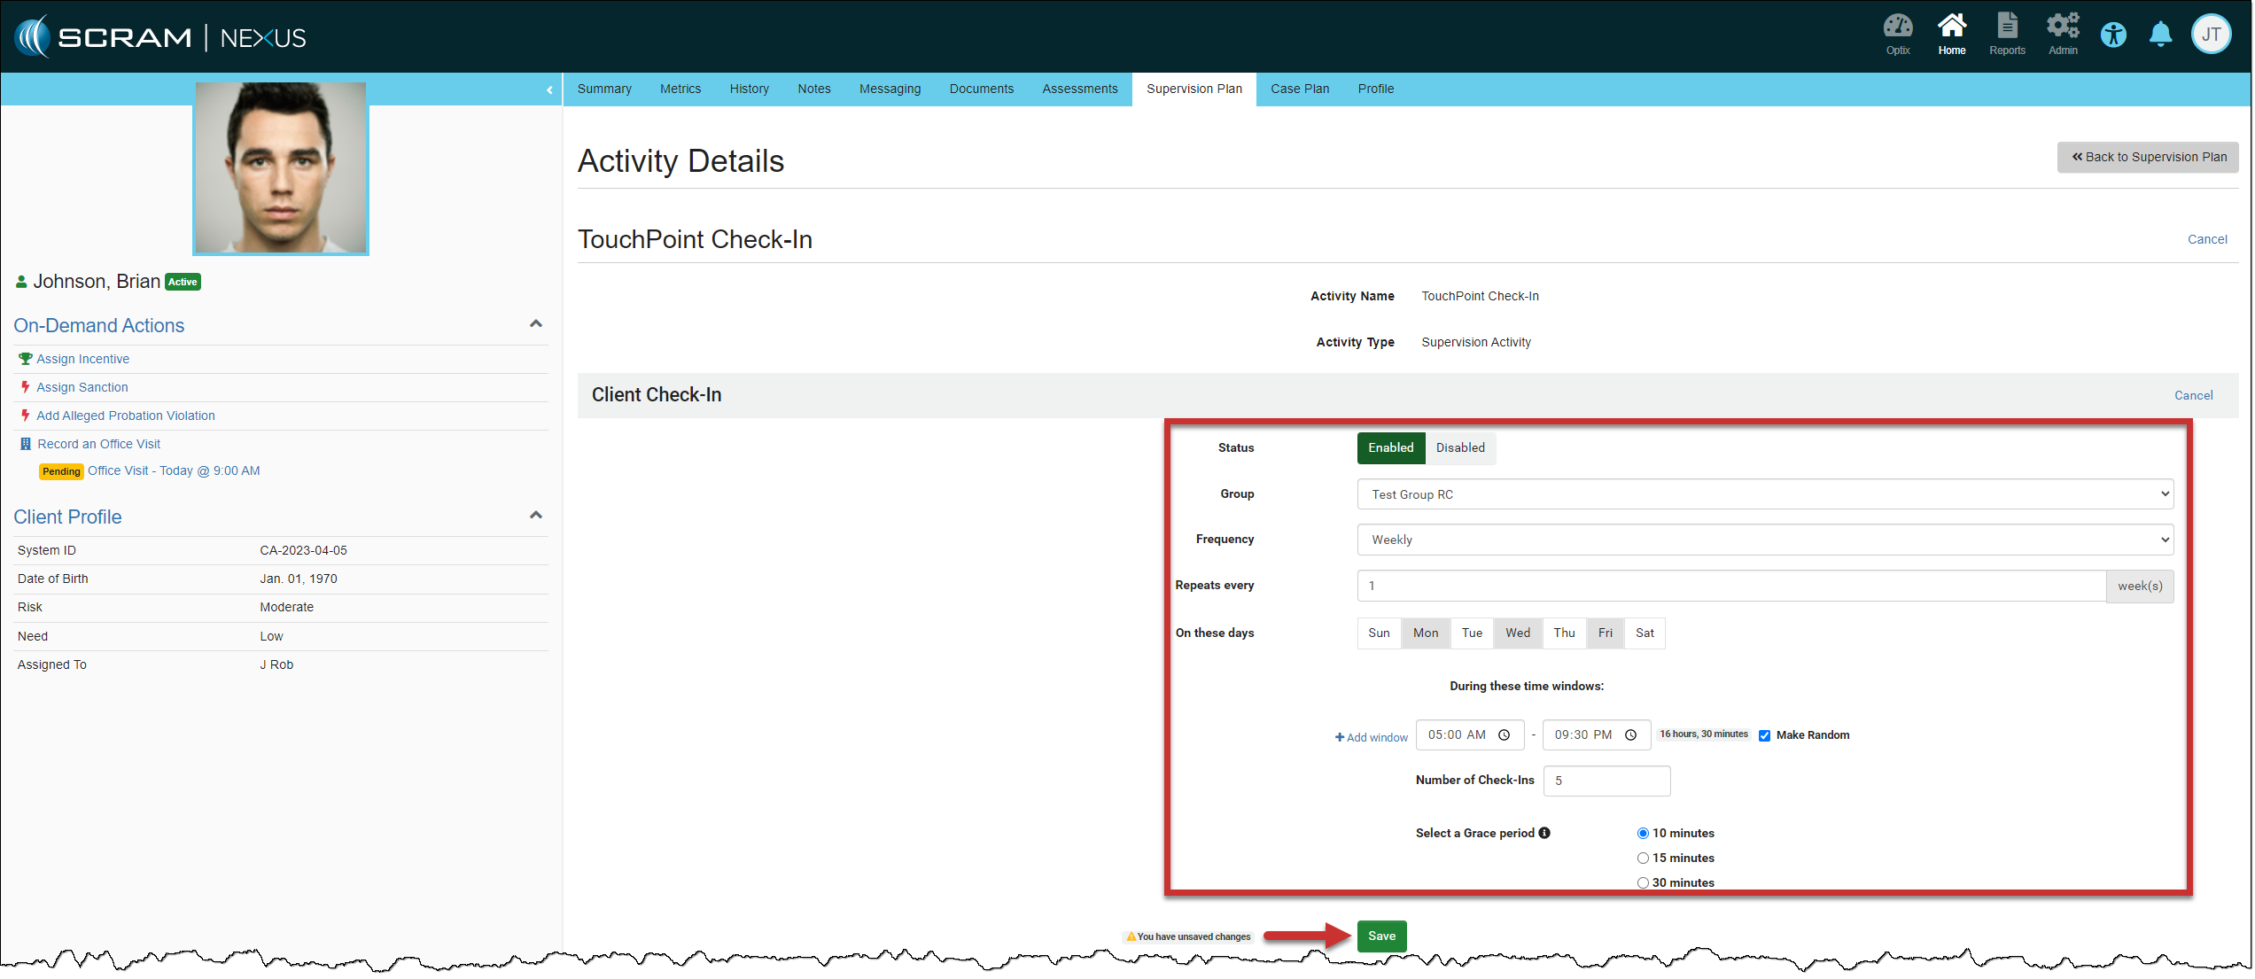Open the Frequency dropdown
The width and height of the screenshot is (2255, 979).
[1764, 540]
